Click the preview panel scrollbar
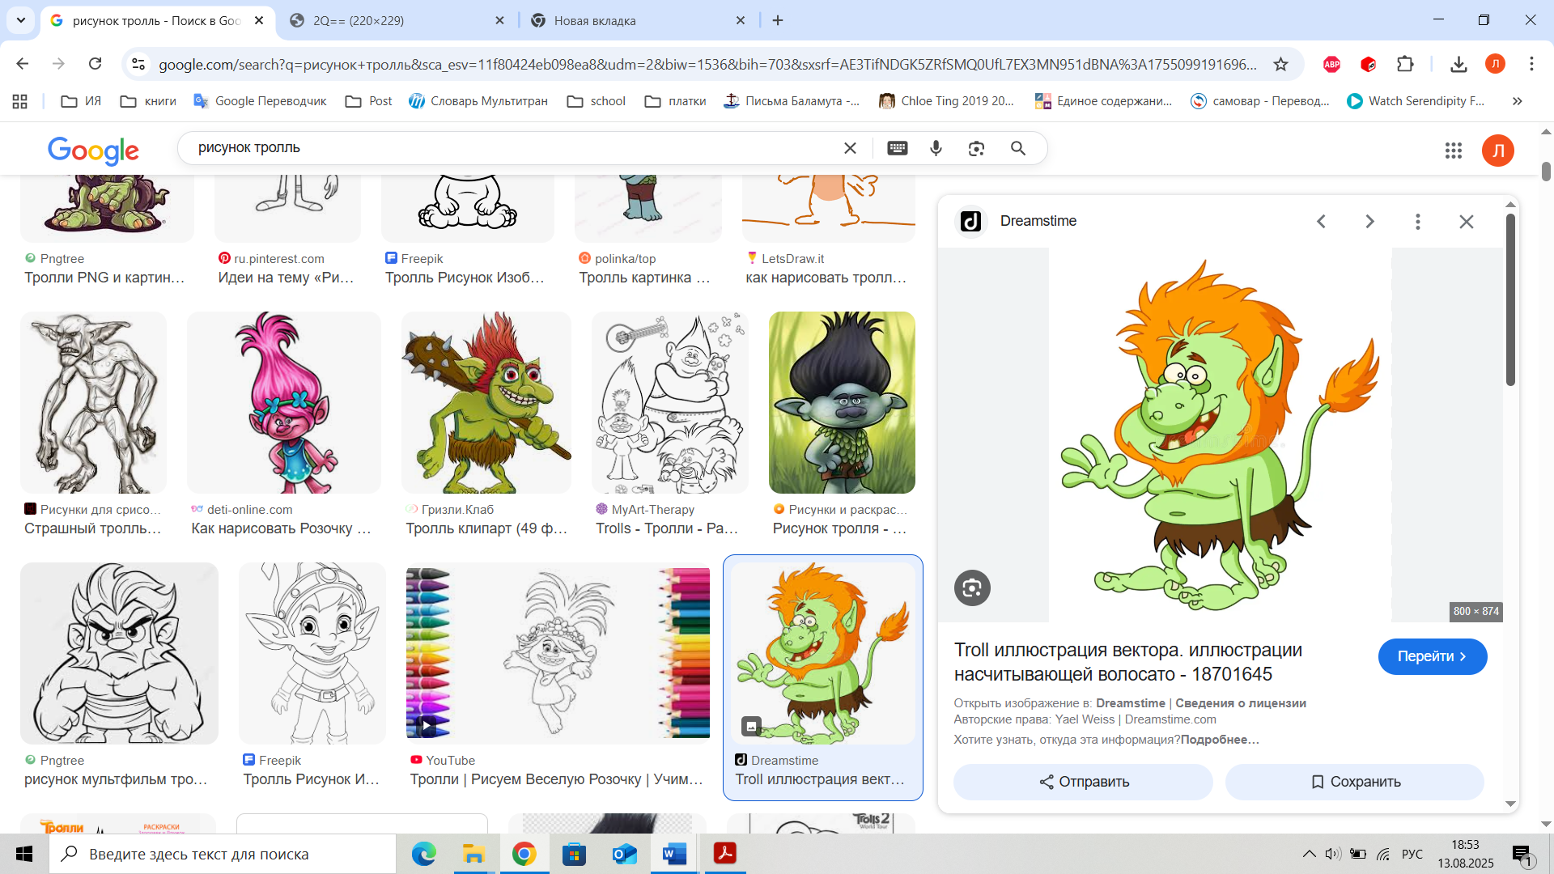1554x874 pixels. point(1510,299)
